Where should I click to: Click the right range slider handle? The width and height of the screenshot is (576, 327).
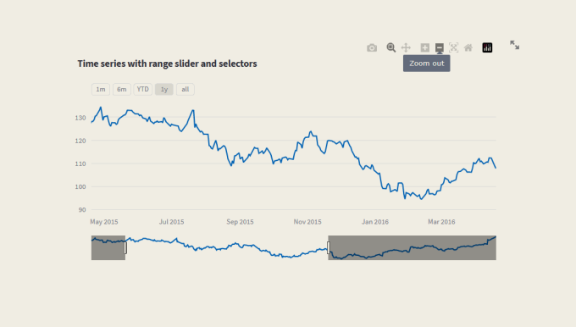(329, 247)
